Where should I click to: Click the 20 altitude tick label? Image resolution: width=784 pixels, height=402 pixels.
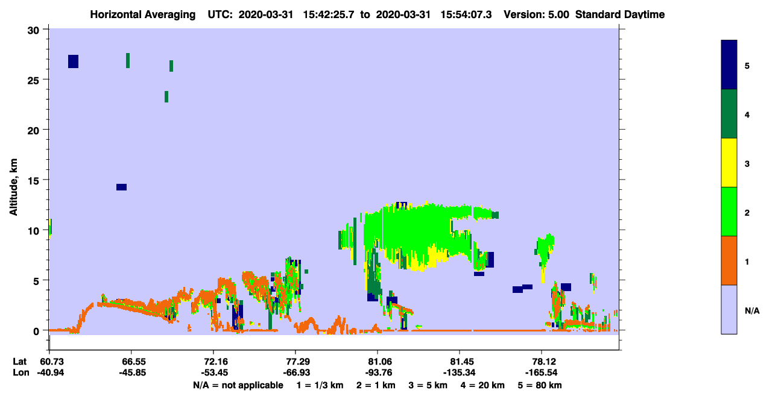coord(35,130)
